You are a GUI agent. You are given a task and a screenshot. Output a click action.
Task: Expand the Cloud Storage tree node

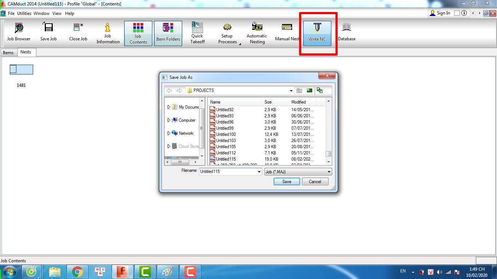169,146
